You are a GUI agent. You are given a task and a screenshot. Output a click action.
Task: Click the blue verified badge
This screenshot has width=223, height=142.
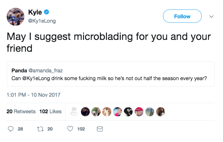47,13
